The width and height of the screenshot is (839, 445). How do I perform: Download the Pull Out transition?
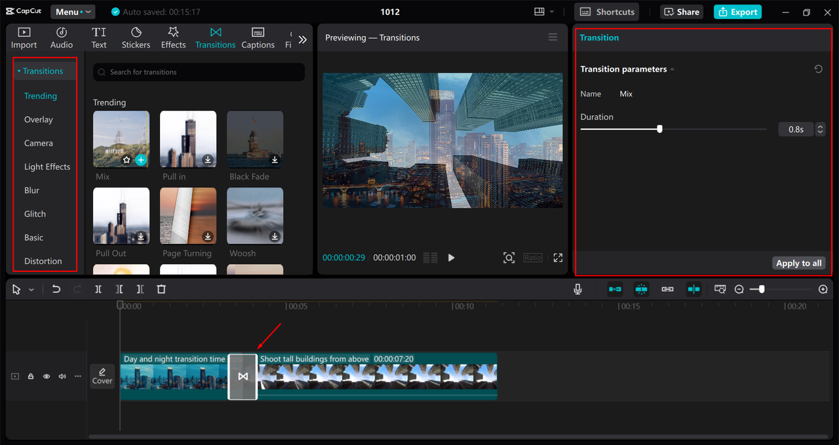point(140,236)
